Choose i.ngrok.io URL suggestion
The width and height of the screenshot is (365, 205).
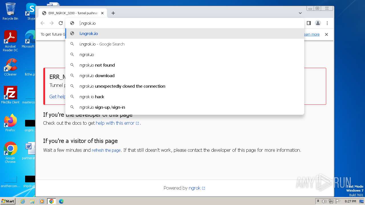click(185, 34)
